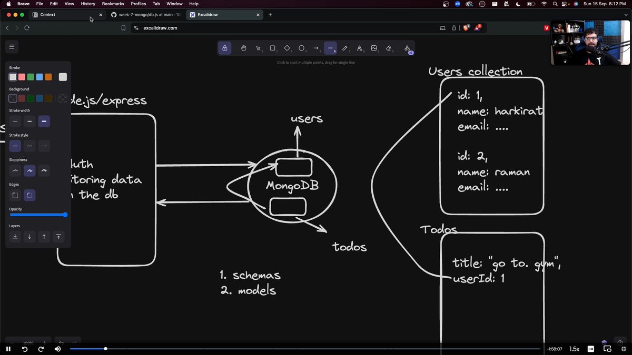Choose dashed stroke style
This screenshot has height=355, width=632.
[x=29, y=146]
